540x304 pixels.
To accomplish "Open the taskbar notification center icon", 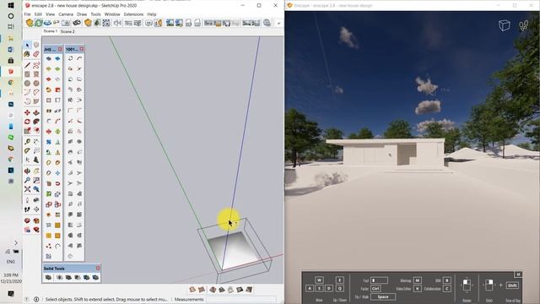I will (11, 294).
